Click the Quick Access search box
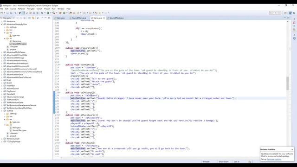The width and height of the screenshot is (297, 167). [275, 13]
